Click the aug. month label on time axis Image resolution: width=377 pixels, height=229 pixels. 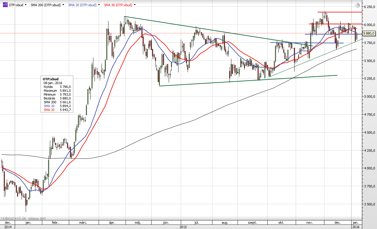[x=224, y=223]
